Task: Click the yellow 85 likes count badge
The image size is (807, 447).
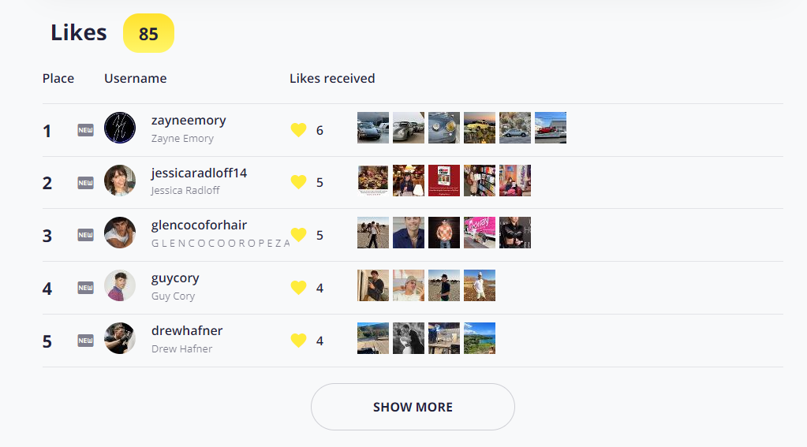Action: click(x=148, y=33)
